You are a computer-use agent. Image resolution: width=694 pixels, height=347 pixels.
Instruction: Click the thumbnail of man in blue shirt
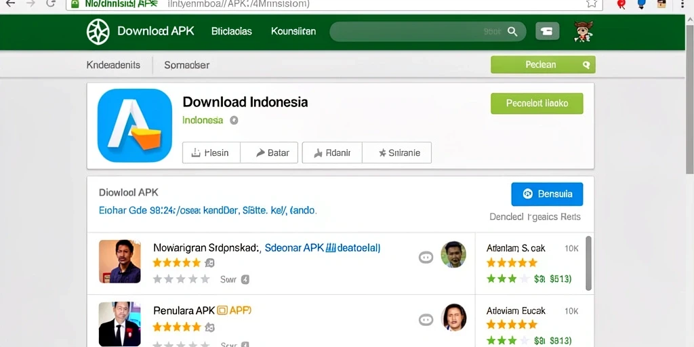[x=119, y=262]
